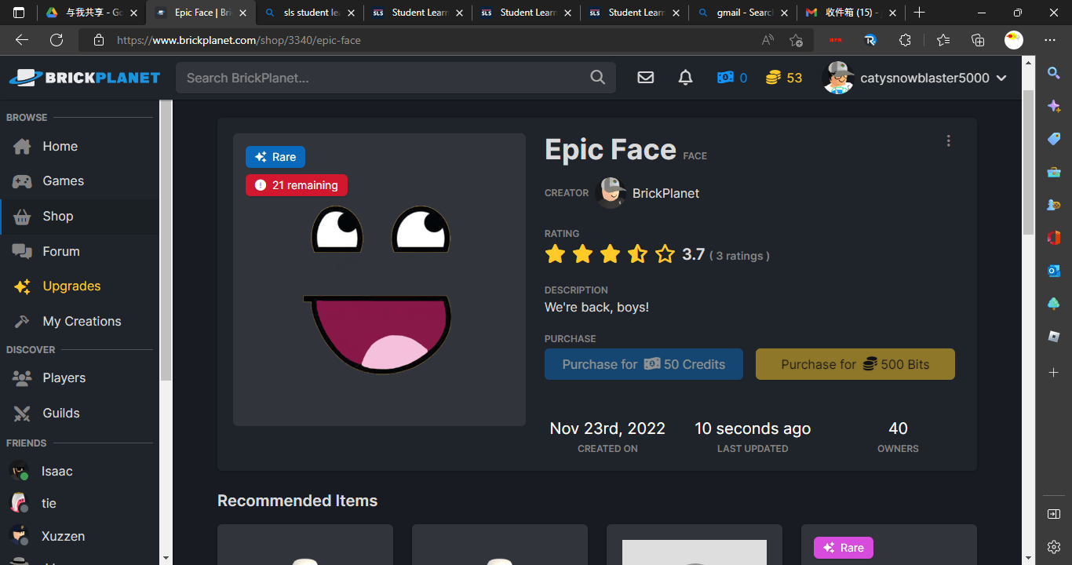Open the messages envelope icon
This screenshot has height=565, width=1072.
pyautogui.click(x=645, y=78)
